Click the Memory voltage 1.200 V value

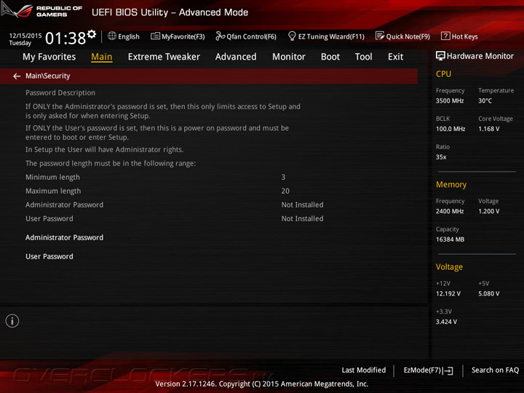(488, 211)
